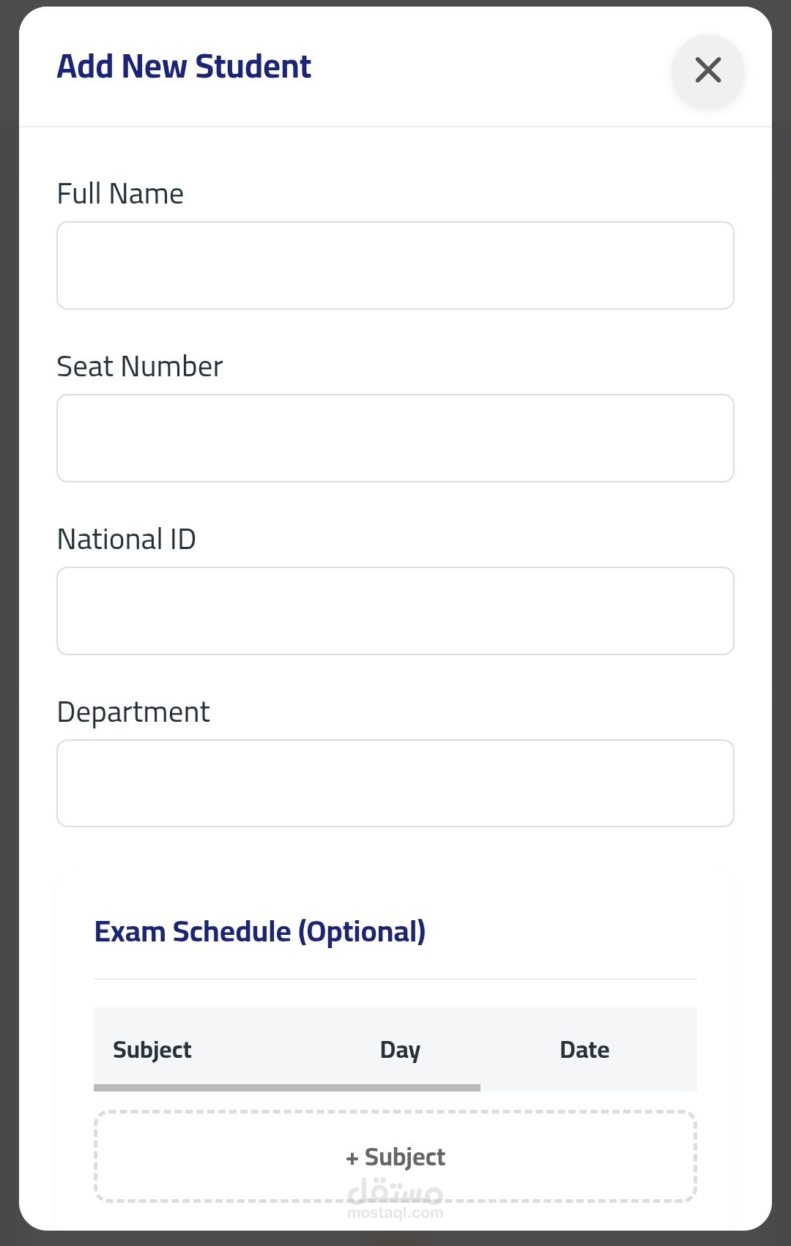Image resolution: width=791 pixels, height=1246 pixels.
Task: Click into the Department field
Action: click(395, 783)
